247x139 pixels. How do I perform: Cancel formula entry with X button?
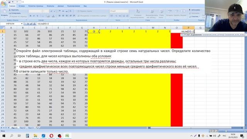(x=28, y=24)
